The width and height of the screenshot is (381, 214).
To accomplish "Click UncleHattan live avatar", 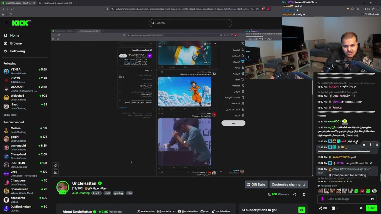I will 63,188.
